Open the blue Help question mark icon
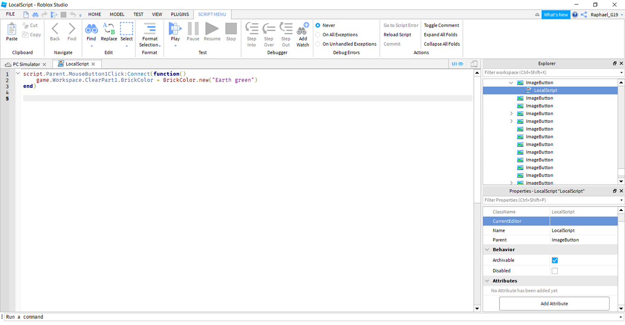 pos(575,14)
